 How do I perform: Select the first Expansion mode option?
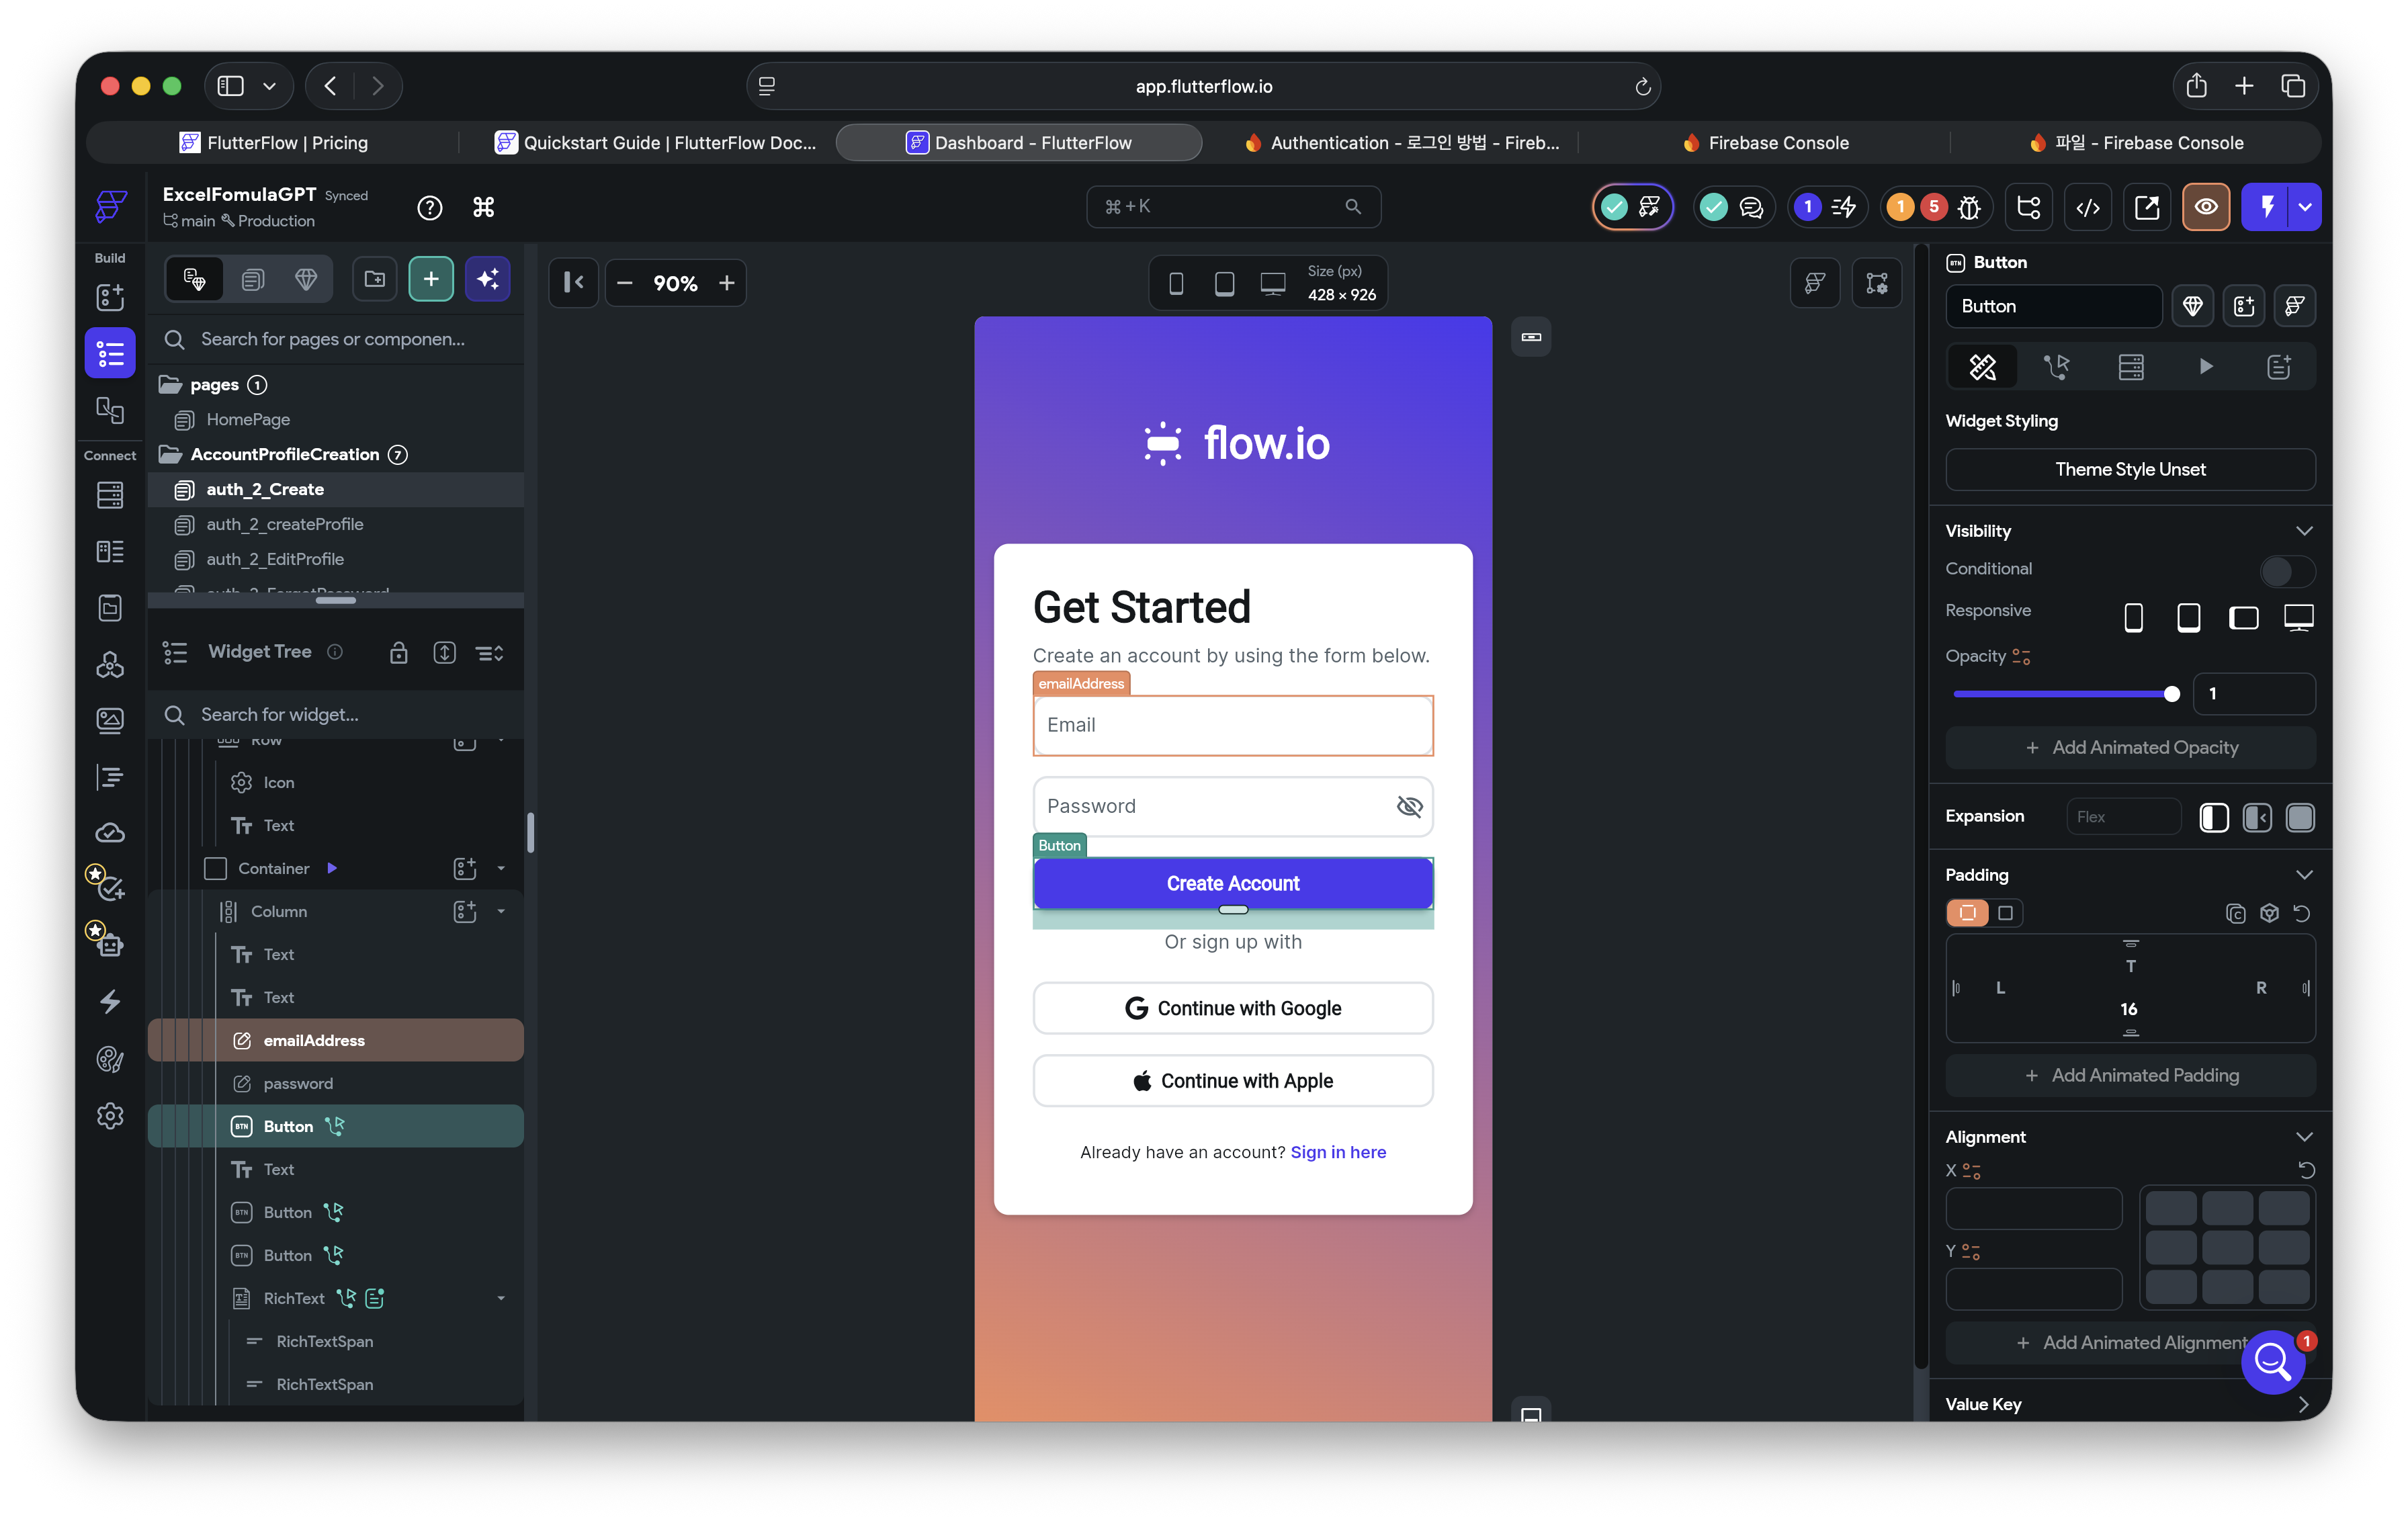[2214, 817]
